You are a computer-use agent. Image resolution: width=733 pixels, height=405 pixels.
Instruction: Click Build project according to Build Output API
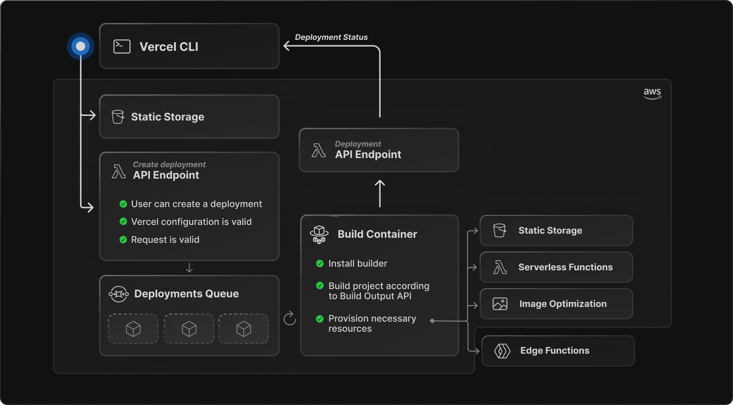point(379,291)
